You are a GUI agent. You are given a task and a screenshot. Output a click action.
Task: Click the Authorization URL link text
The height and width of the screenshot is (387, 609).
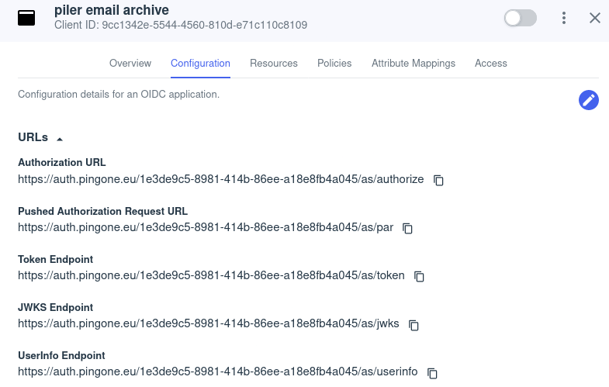click(x=221, y=180)
